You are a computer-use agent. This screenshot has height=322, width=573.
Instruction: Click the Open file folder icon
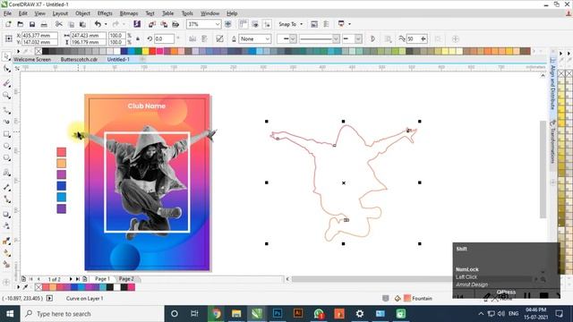(20, 24)
